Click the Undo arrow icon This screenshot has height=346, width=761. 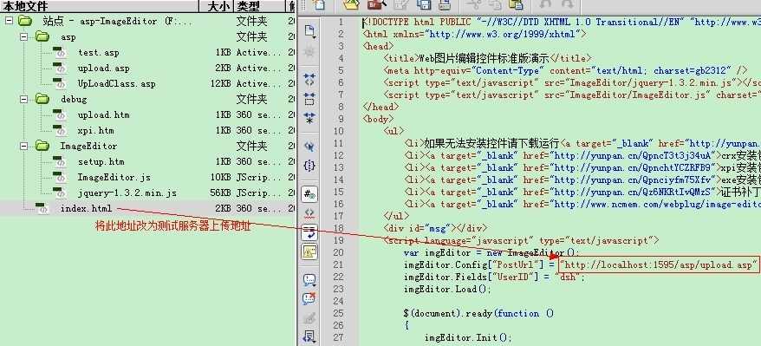pos(546,4)
